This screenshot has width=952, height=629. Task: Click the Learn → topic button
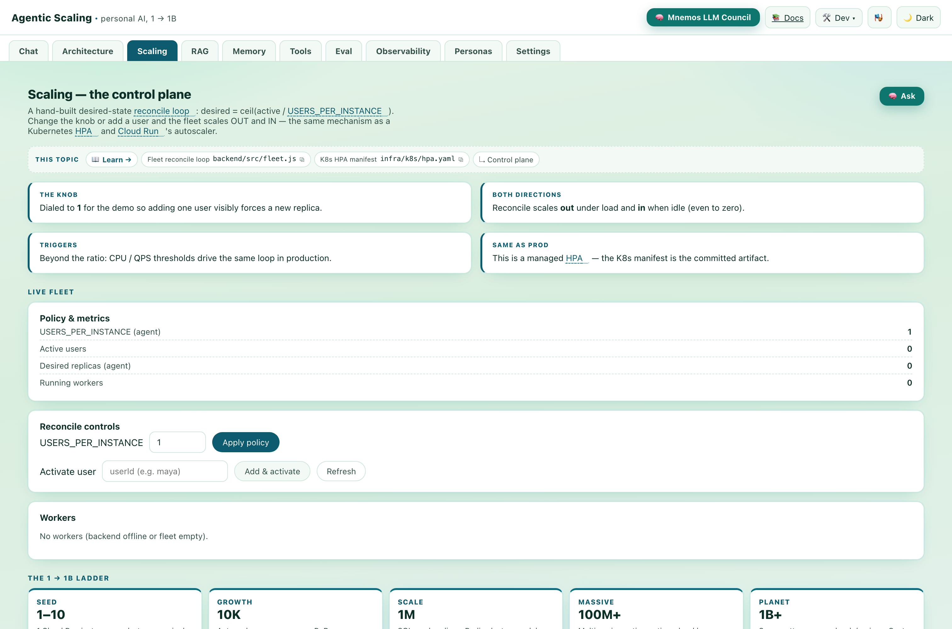pos(112,160)
